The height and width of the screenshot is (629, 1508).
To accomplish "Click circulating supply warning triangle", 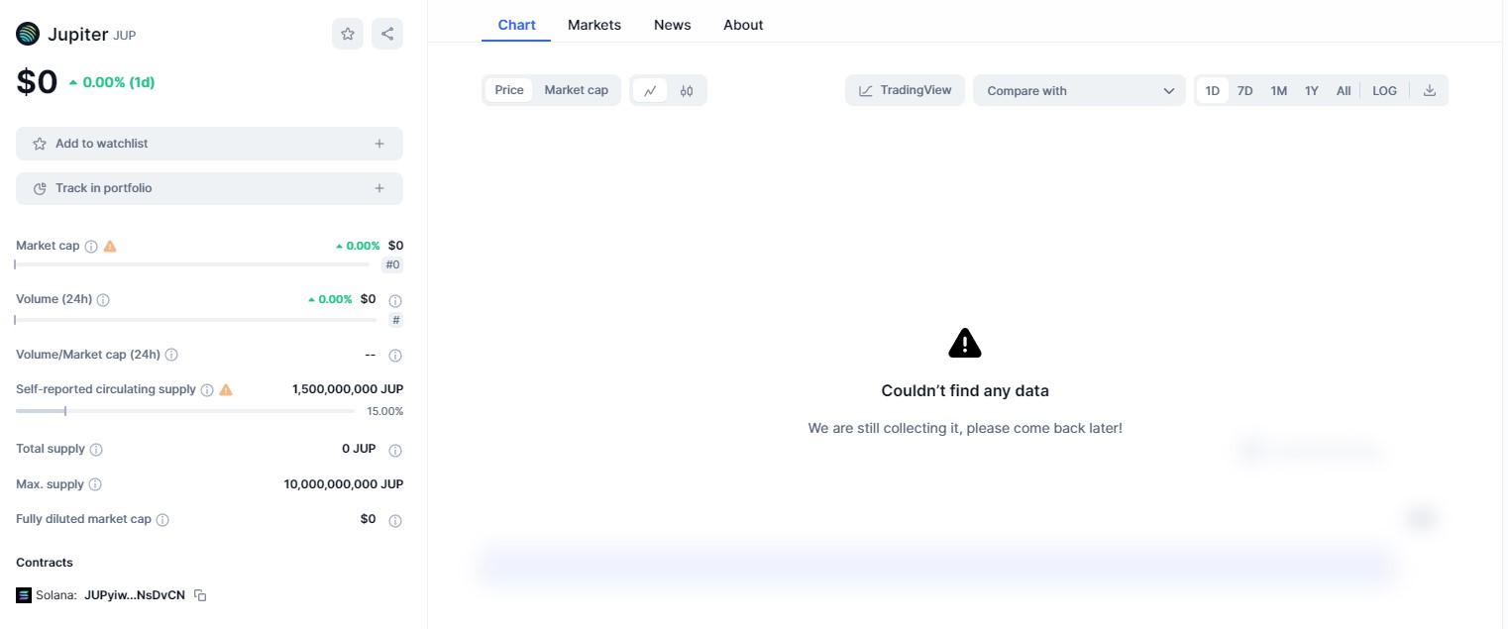I will point(226,389).
